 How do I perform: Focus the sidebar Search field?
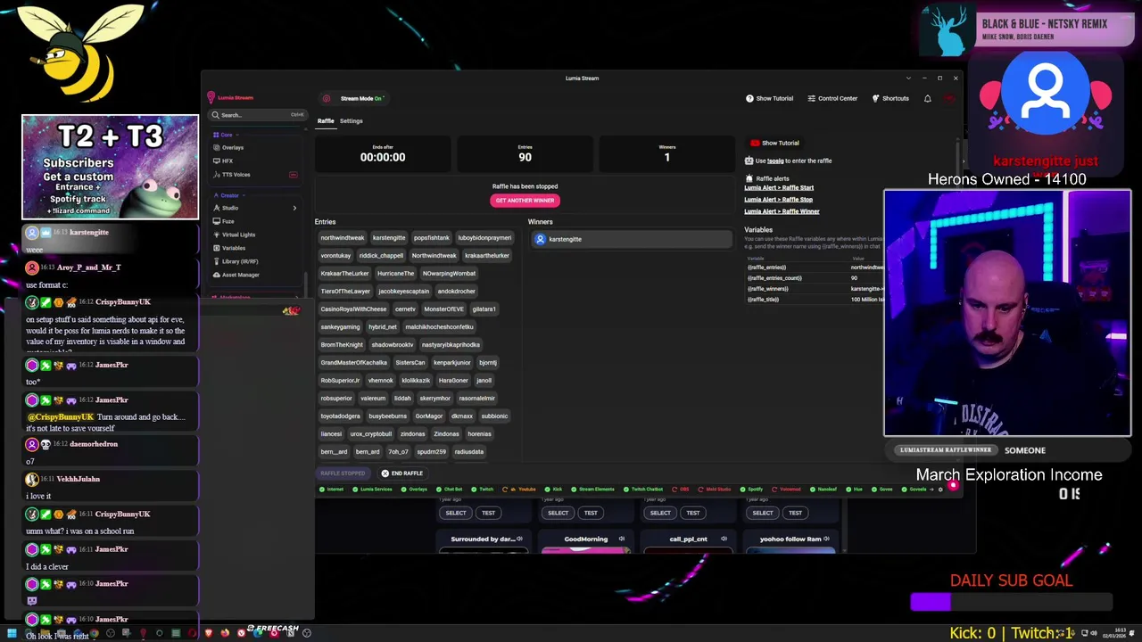pyautogui.click(x=259, y=115)
